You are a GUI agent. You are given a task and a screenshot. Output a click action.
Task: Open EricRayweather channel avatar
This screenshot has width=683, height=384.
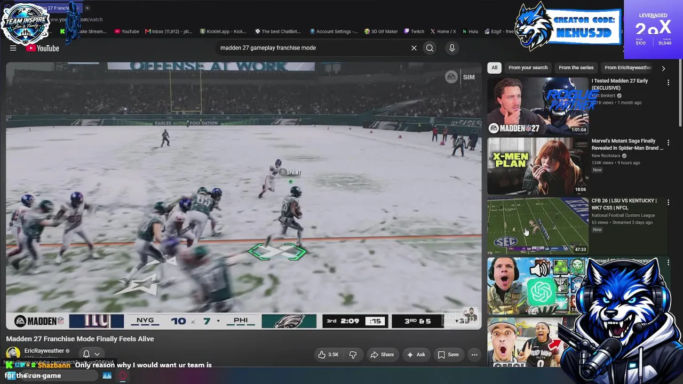coord(13,354)
